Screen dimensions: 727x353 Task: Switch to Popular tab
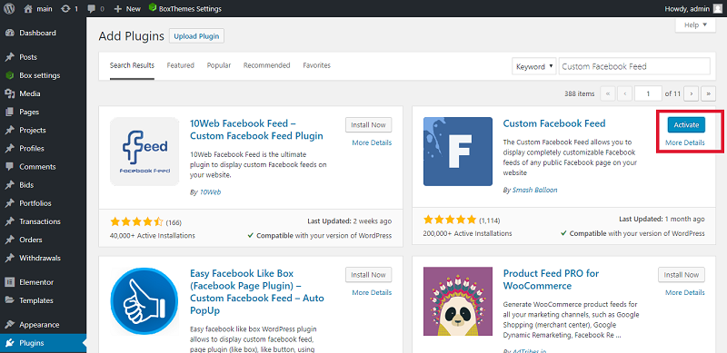219,65
